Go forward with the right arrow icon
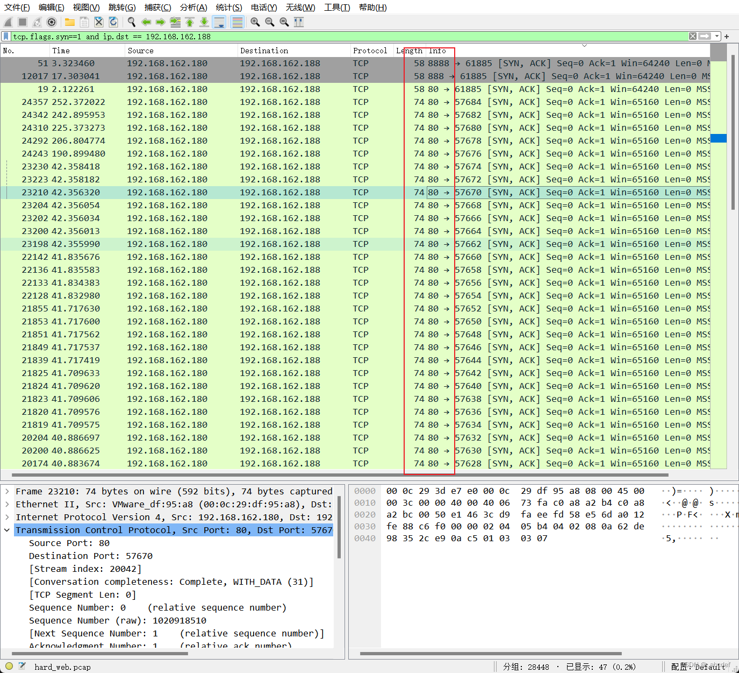739x673 pixels. [160, 22]
